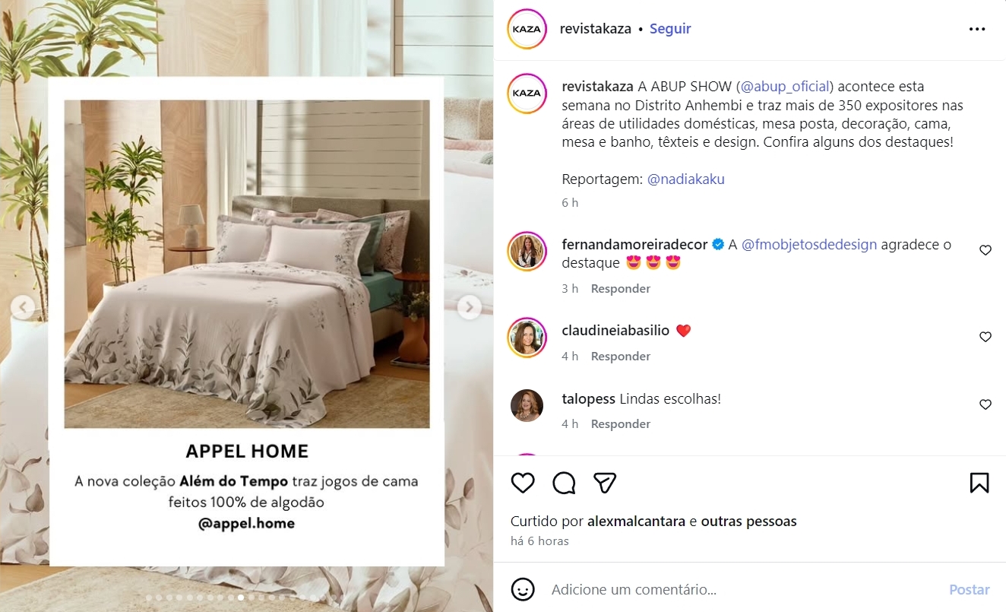View the revistakaza avatar in the header
The width and height of the screenshot is (1006, 612).
(527, 29)
